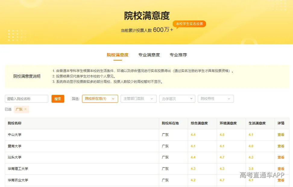Click the 生活满意度 column header
Viewport: 293px width, 187px height.
click(x=257, y=123)
